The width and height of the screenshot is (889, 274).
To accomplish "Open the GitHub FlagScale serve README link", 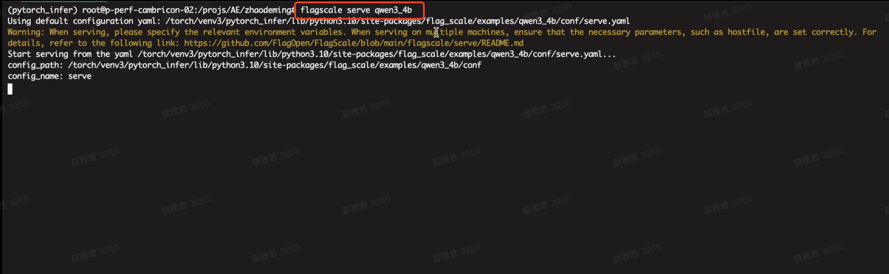I will tap(353, 43).
